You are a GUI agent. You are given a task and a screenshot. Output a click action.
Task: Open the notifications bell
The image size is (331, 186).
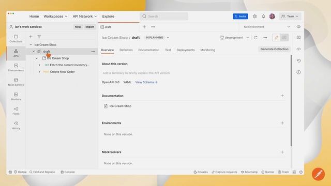(263, 16)
